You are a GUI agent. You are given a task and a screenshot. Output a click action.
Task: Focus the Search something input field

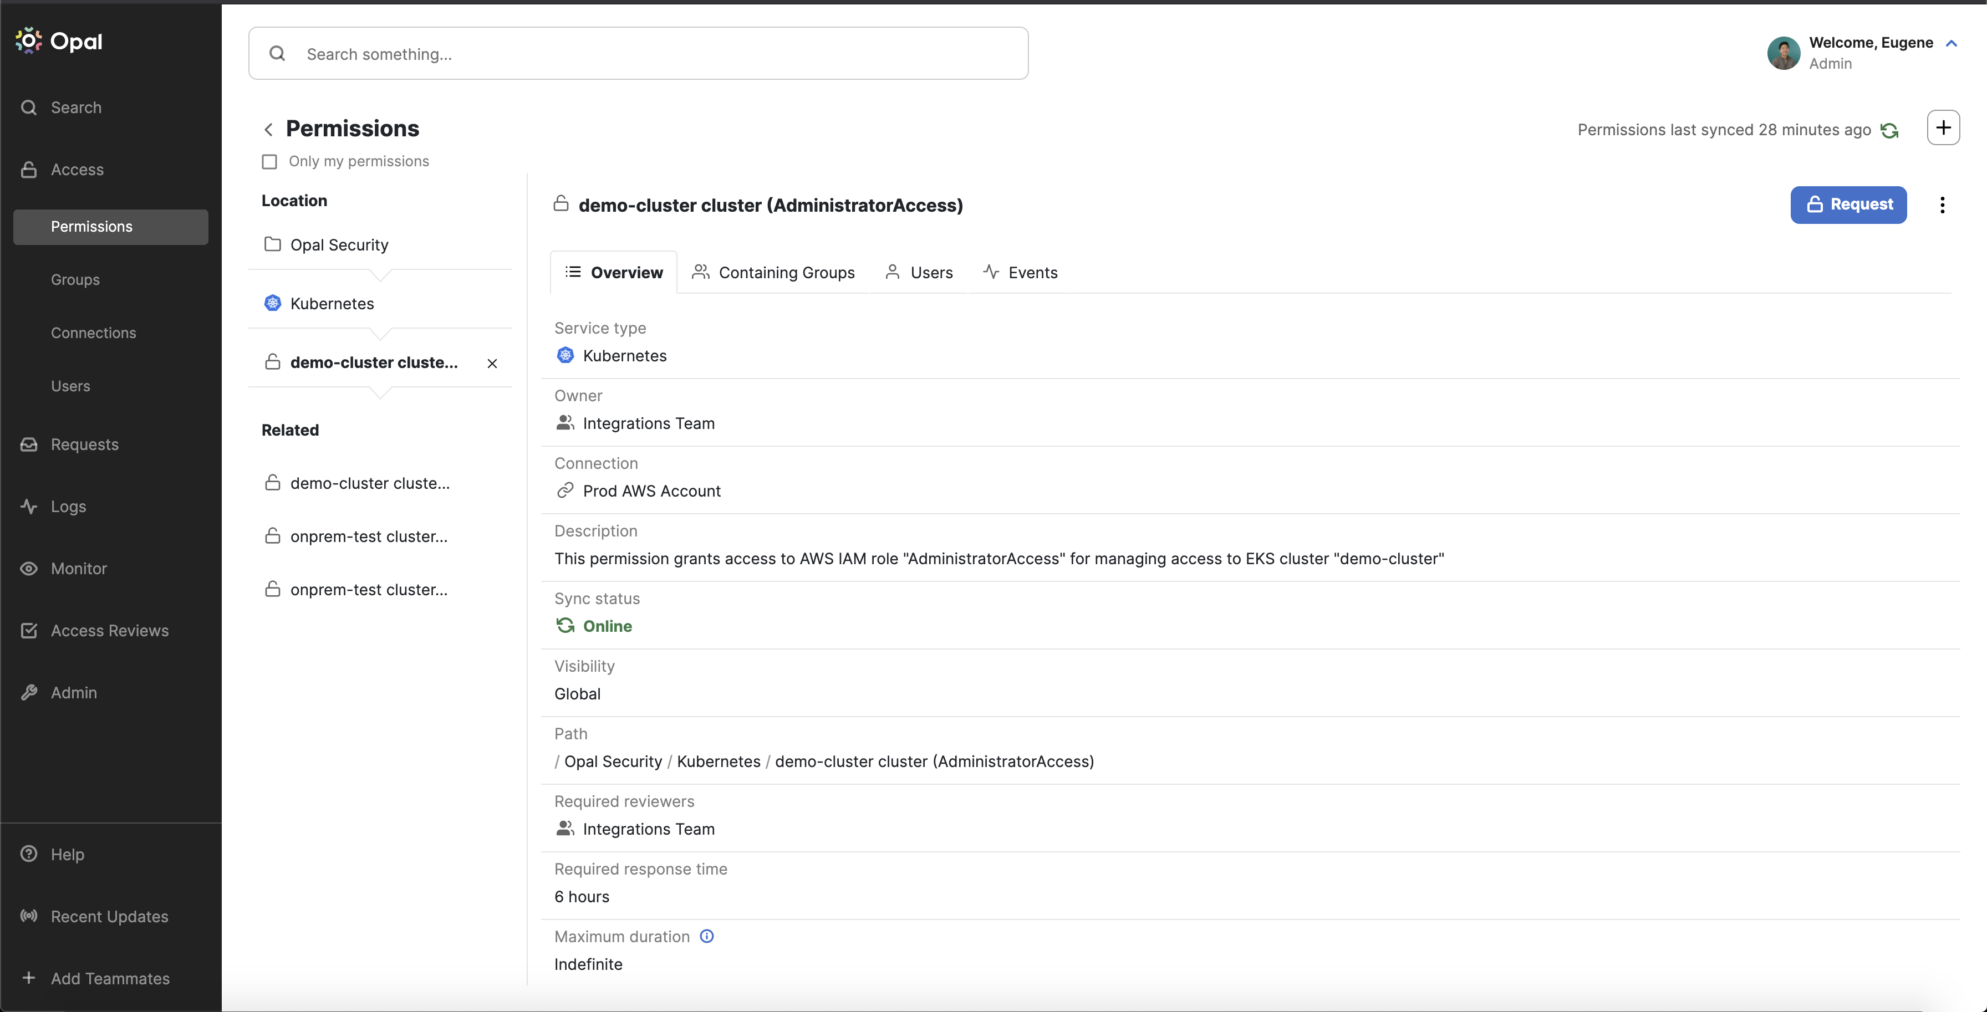click(x=638, y=53)
